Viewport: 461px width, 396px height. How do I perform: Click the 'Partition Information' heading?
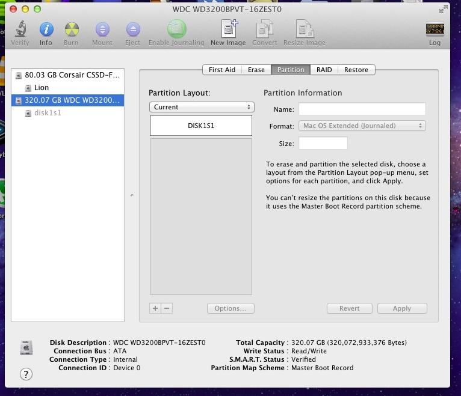303,93
